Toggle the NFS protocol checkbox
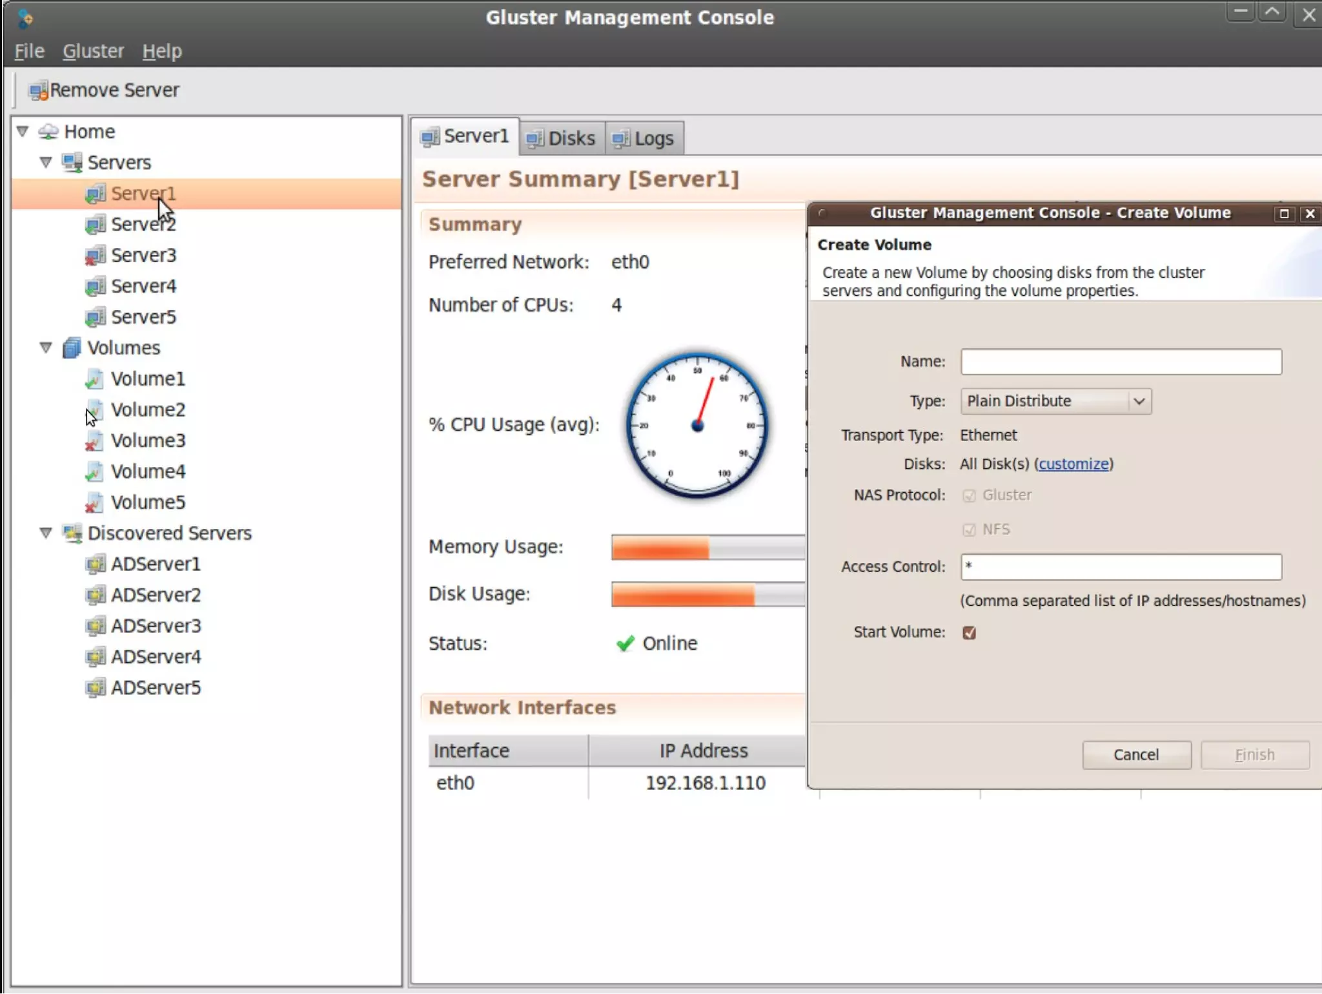The width and height of the screenshot is (1322, 994). 968,530
